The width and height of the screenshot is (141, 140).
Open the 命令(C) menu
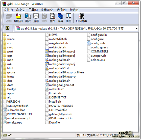(21, 10)
